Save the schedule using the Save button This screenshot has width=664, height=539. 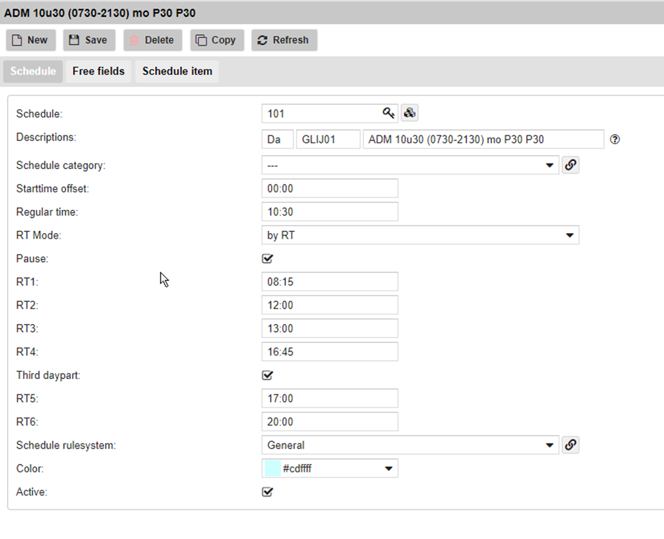coord(89,40)
